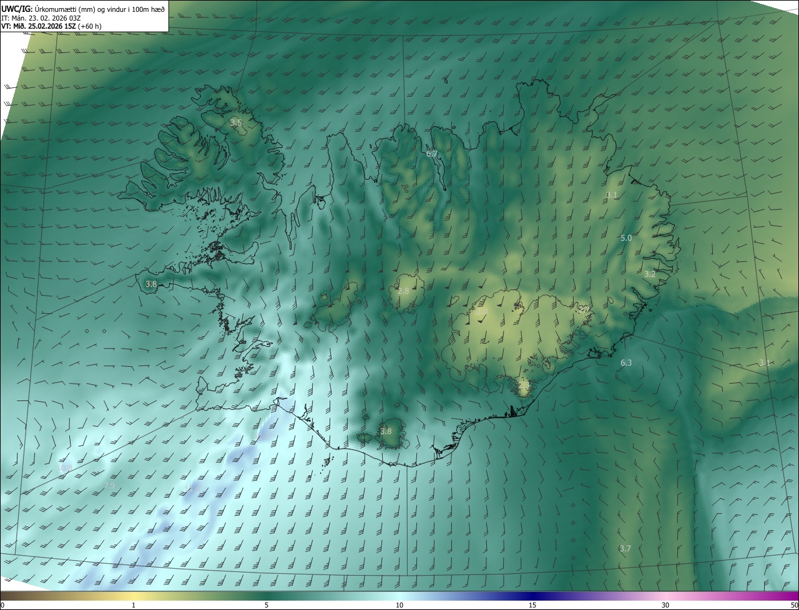Click the 2.7 value on eastern Vatnajökull
Screen dimensions: 799x610
[584, 309]
